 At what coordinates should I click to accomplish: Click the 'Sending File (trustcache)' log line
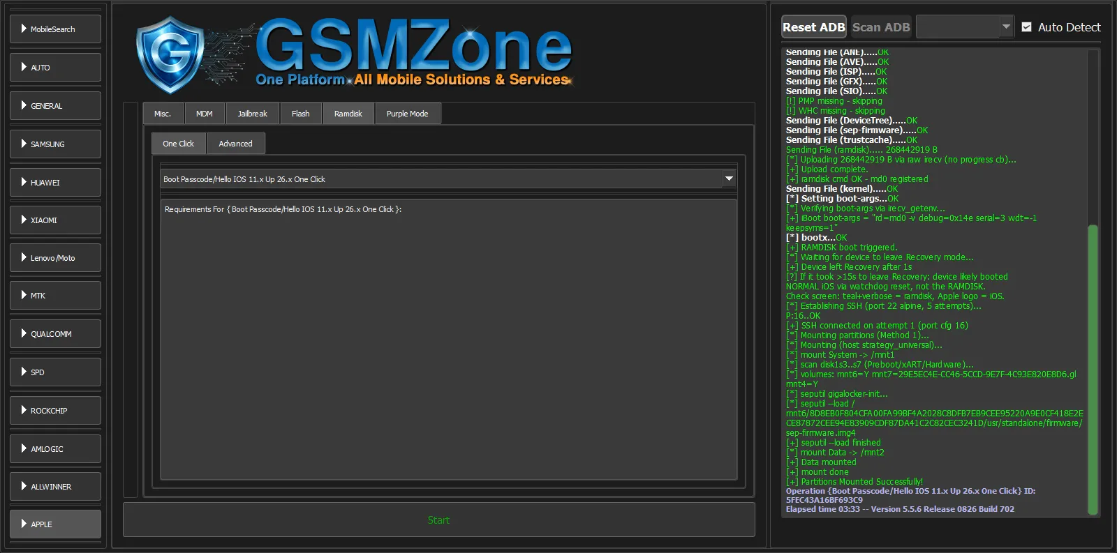coord(852,140)
